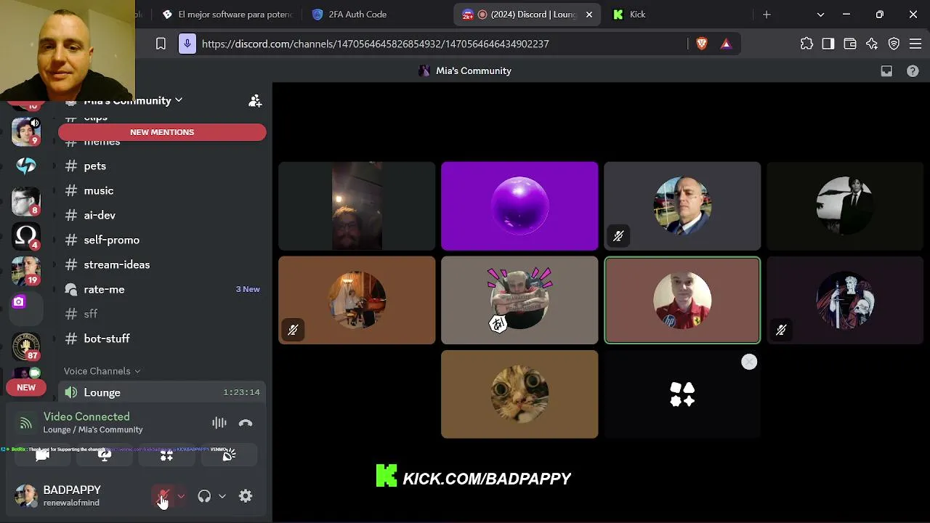Join the Lounge voice channel
The width and height of the screenshot is (930, 523).
click(x=161, y=392)
